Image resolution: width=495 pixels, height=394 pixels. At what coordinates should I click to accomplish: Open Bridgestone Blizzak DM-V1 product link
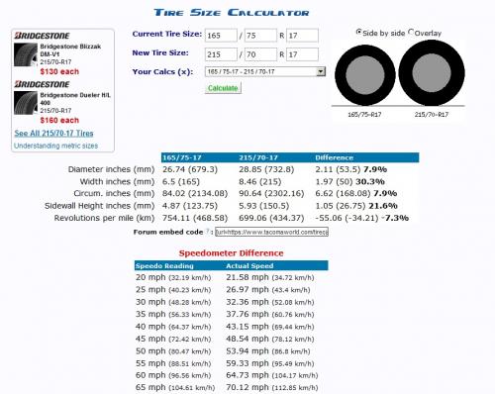70,50
